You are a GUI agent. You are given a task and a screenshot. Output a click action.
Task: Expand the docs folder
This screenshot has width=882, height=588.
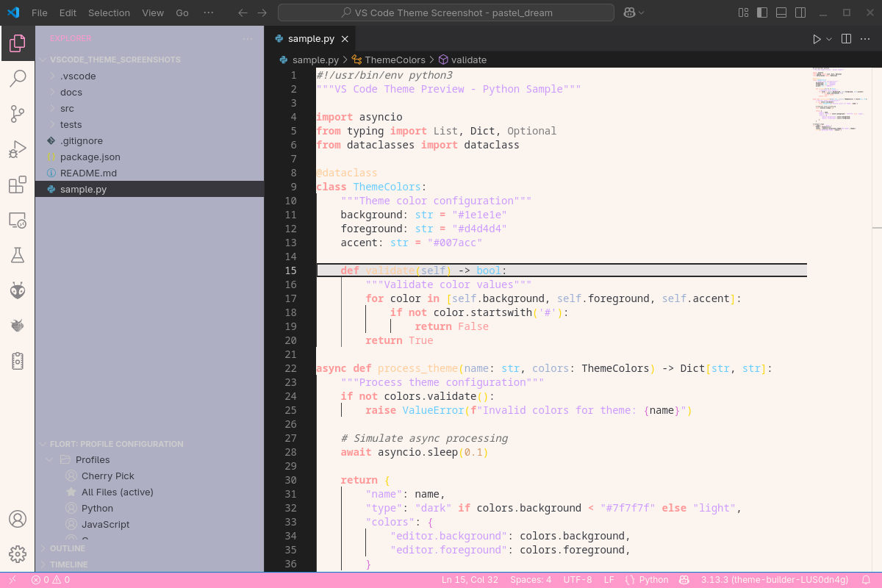pos(150,92)
